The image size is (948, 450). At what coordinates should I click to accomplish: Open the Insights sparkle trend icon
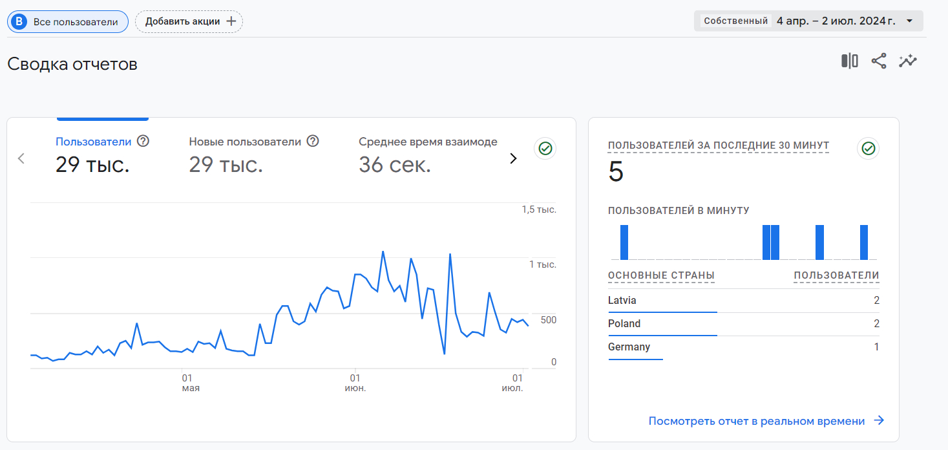tap(907, 61)
